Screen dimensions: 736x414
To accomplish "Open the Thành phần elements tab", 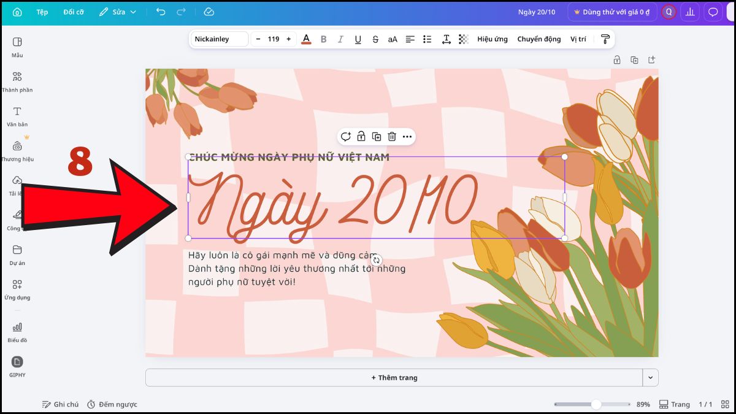I will point(17,82).
